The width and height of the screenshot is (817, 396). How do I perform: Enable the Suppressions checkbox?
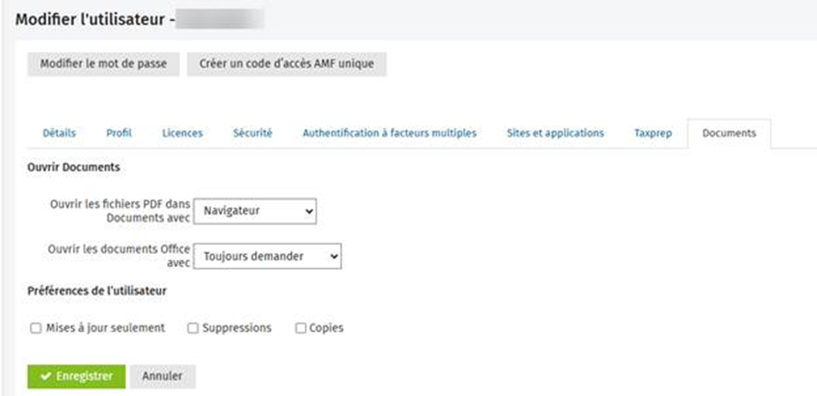(x=193, y=329)
